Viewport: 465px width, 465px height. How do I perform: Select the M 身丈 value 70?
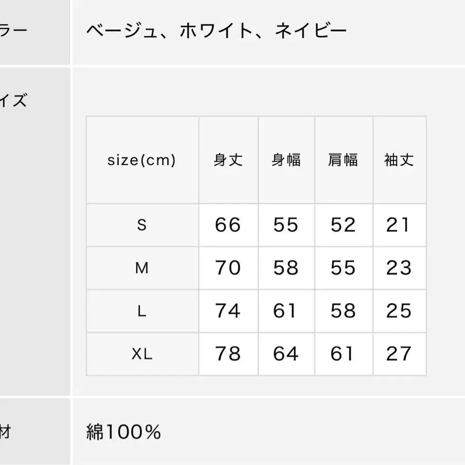228,268
